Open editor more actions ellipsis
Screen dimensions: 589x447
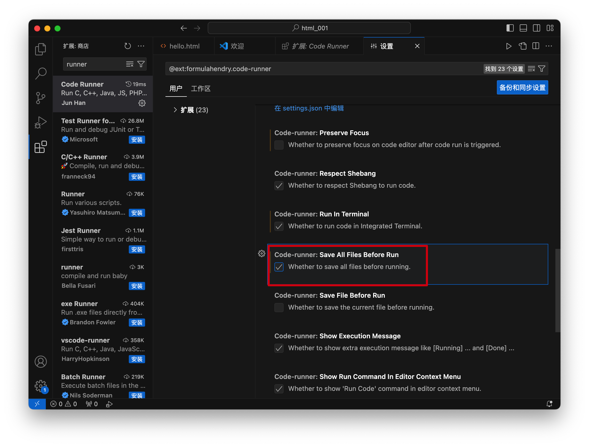click(549, 46)
